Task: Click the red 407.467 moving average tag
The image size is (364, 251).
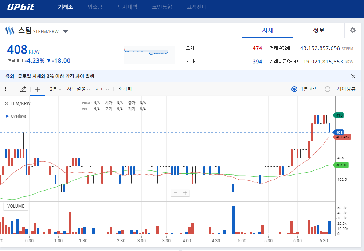Action: coord(342,137)
